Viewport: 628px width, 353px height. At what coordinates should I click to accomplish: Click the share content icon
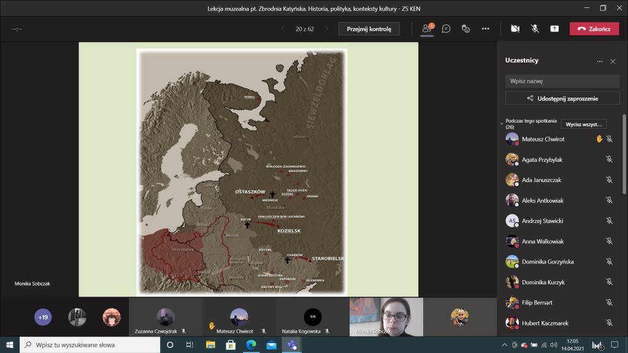click(x=554, y=28)
